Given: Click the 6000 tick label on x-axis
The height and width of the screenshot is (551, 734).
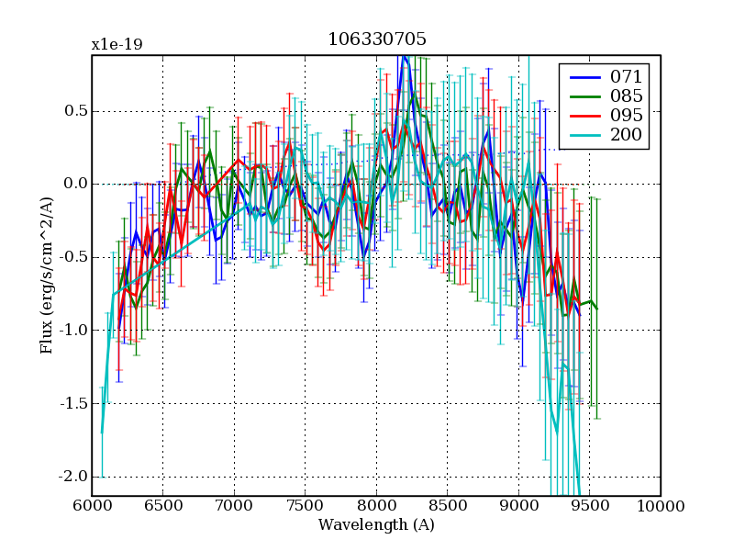Looking at the screenshot, I should point(92,506).
